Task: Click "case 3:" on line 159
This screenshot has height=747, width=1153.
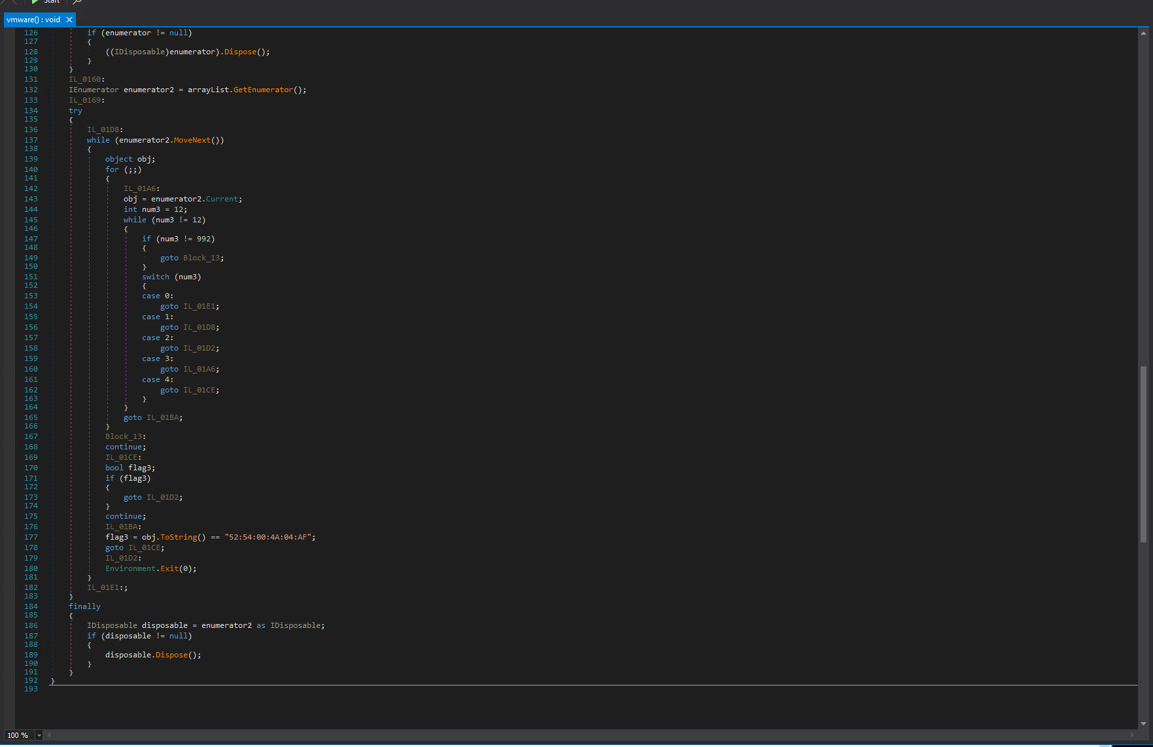Action: tap(158, 358)
